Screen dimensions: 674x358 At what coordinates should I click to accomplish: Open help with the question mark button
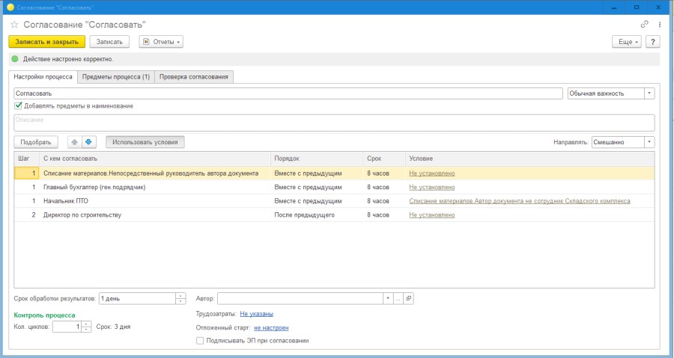point(655,42)
